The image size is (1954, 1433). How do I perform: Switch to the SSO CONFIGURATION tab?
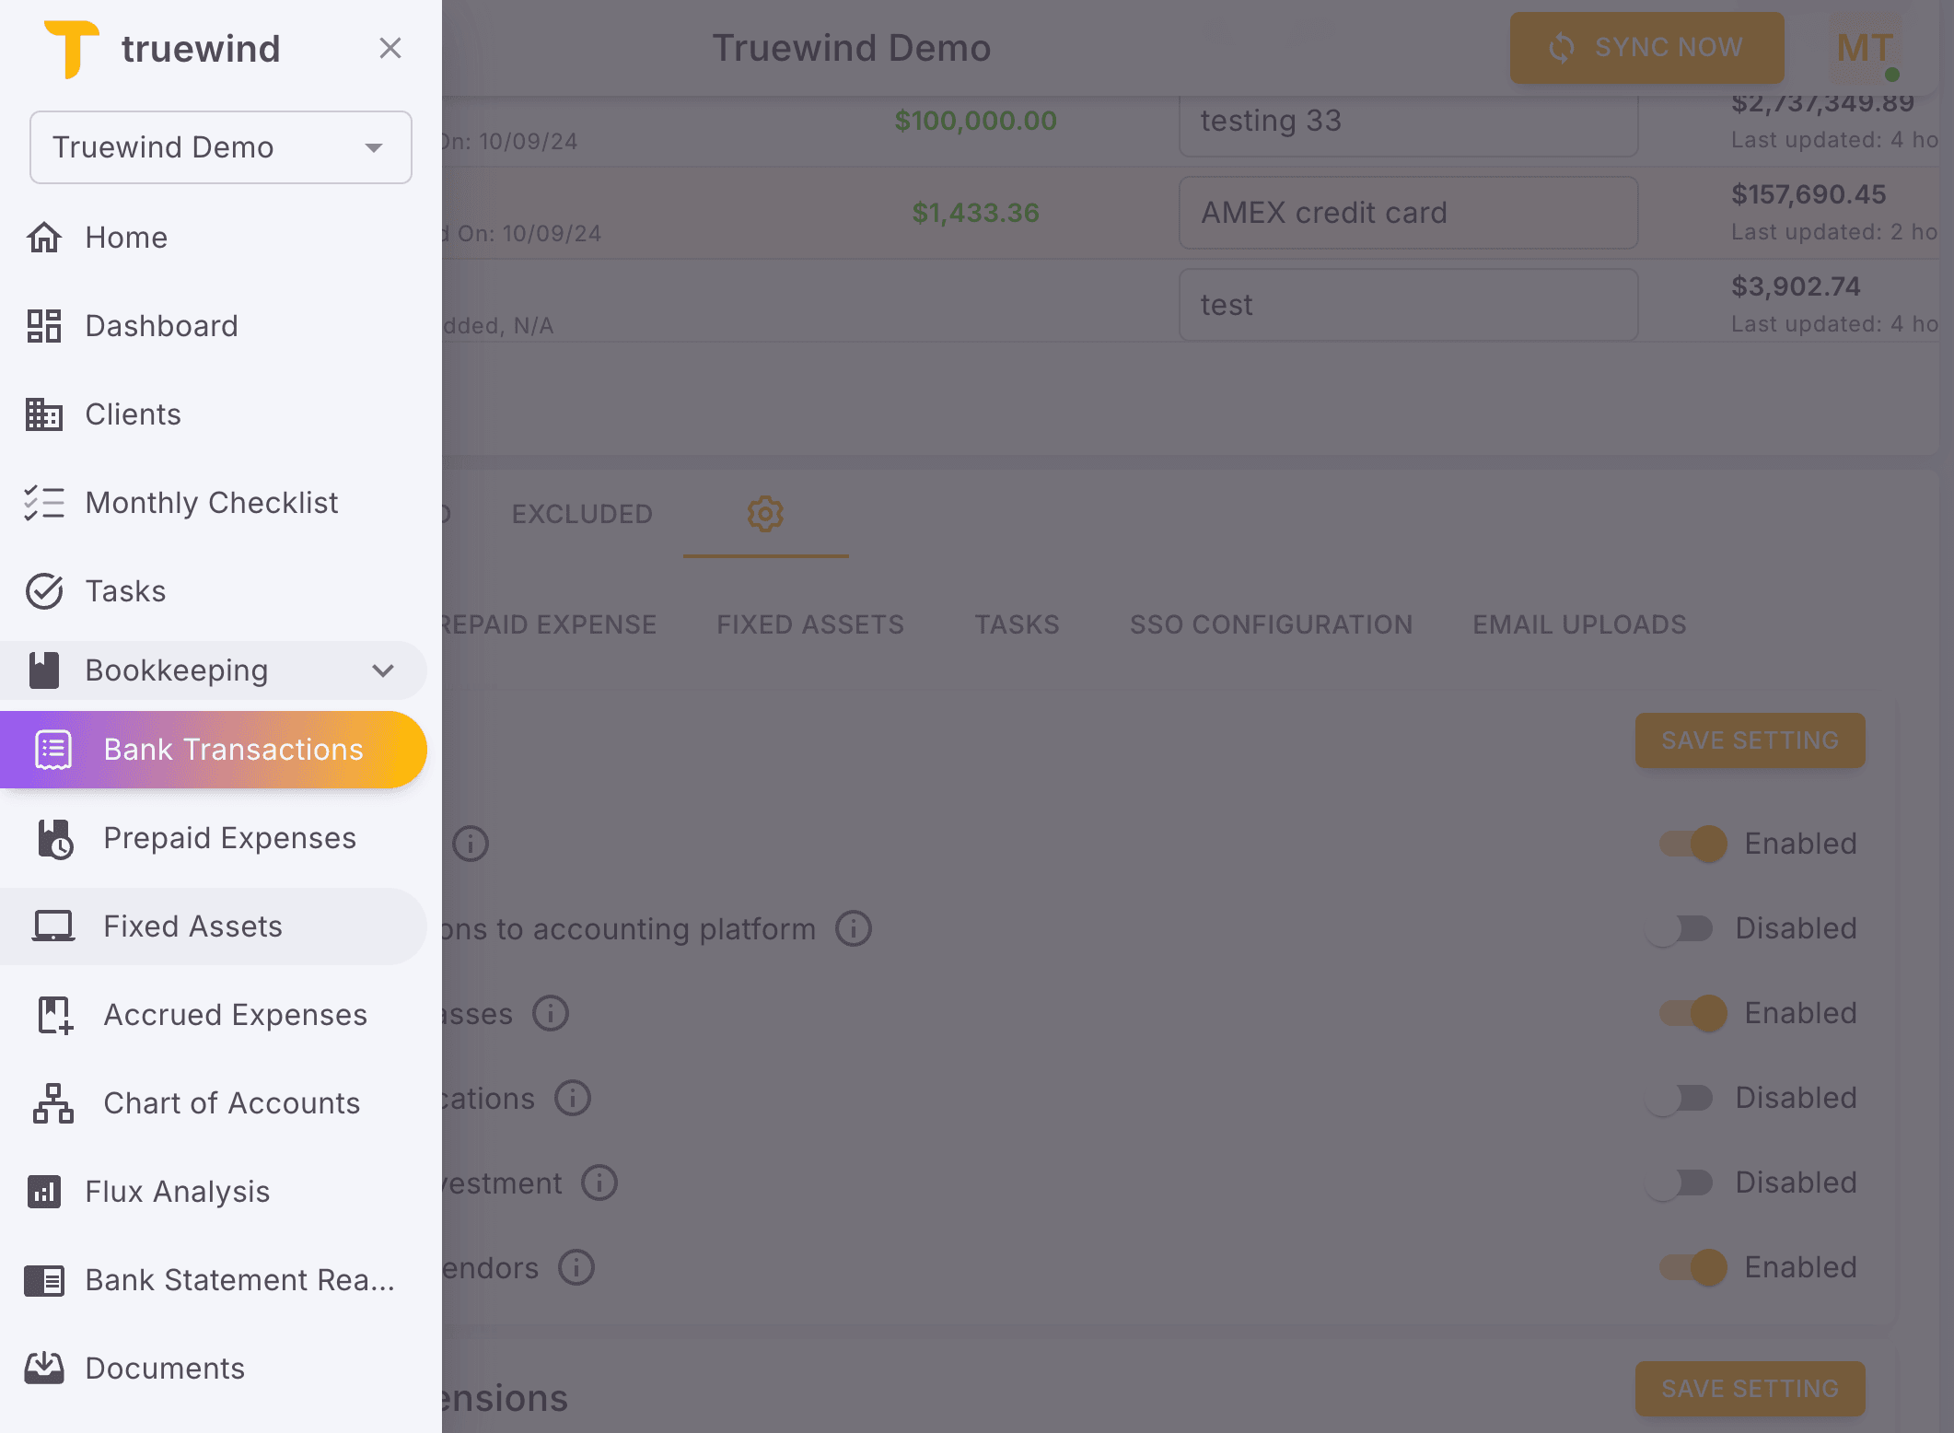(x=1273, y=623)
